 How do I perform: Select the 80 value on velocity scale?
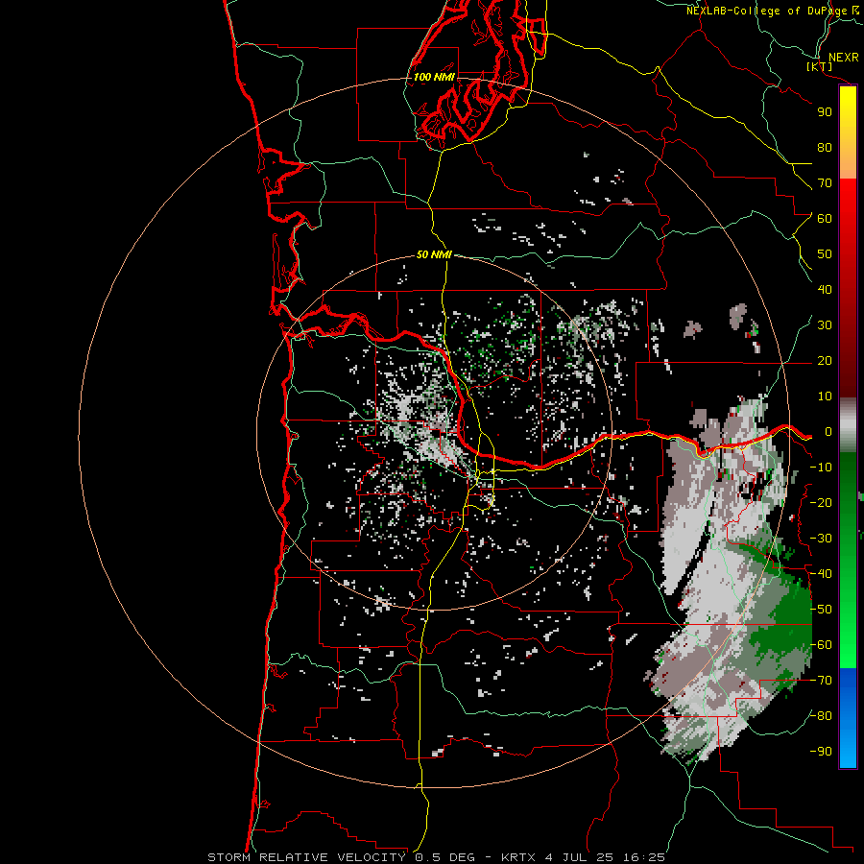click(x=825, y=148)
